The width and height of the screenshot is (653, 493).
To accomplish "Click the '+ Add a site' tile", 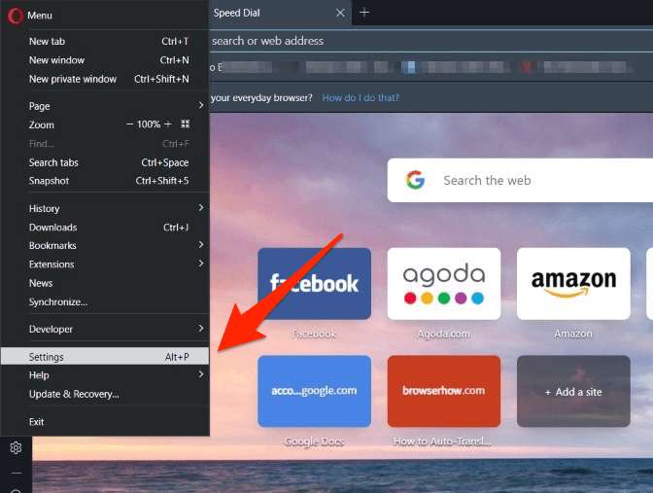I will 572,391.
